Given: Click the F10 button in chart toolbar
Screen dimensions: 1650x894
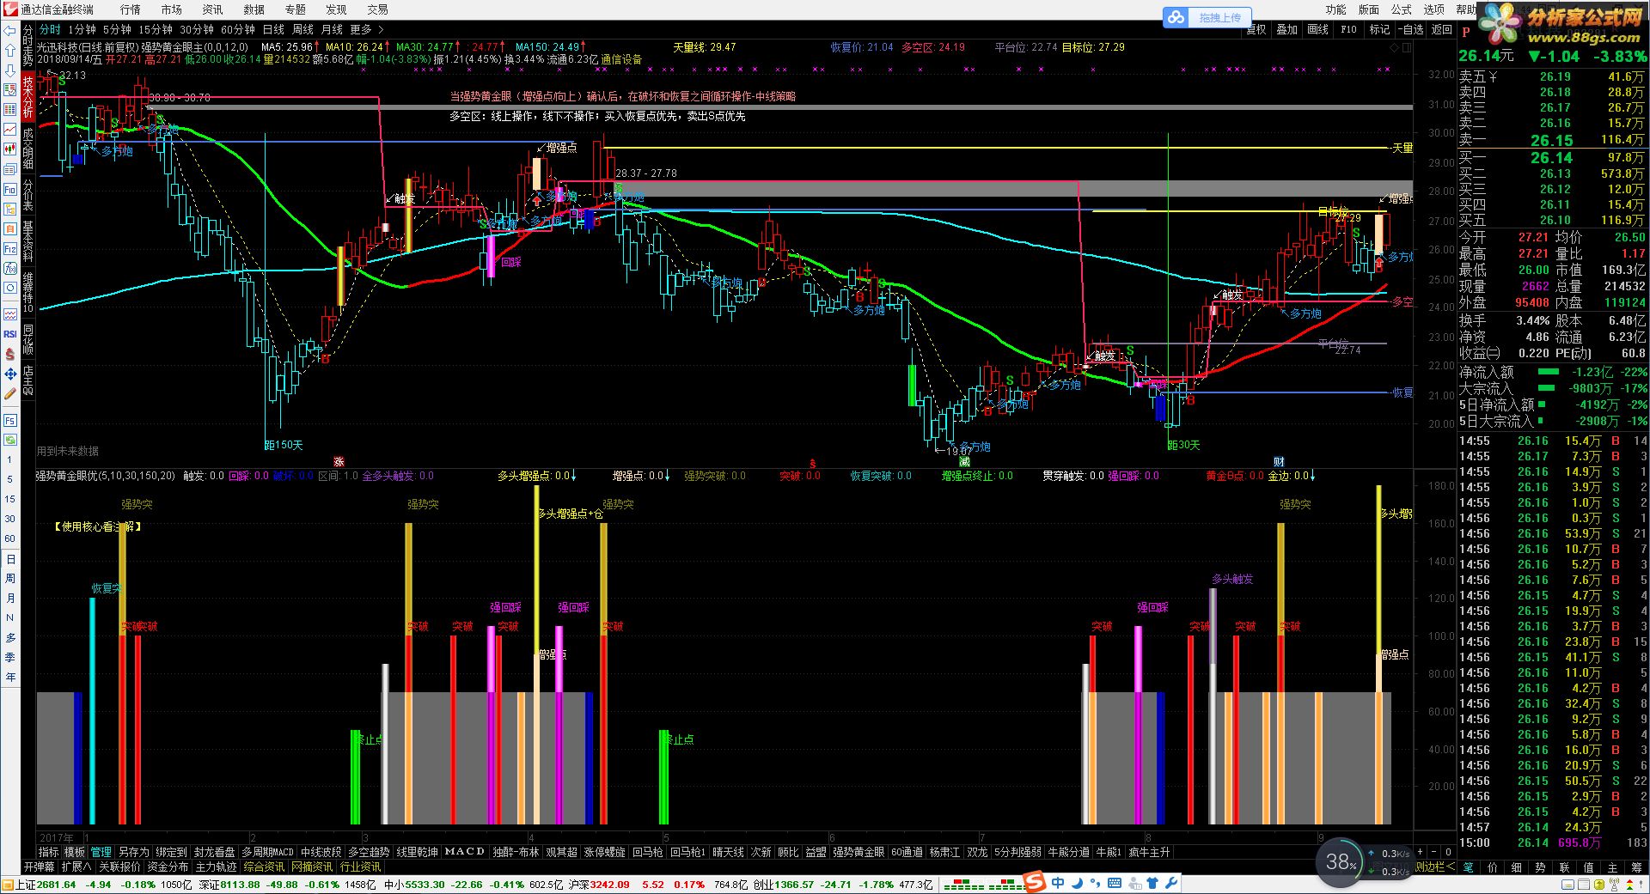Looking at the screenshot, I should 1348,30.
